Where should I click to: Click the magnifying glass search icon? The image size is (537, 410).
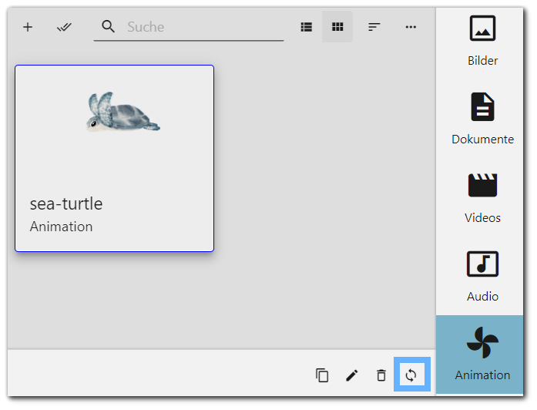click(108, 26)
